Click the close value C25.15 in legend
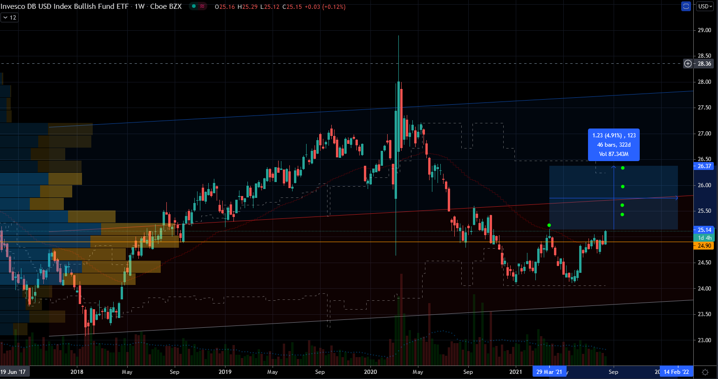The image size is (718, 379). [292, 7]
